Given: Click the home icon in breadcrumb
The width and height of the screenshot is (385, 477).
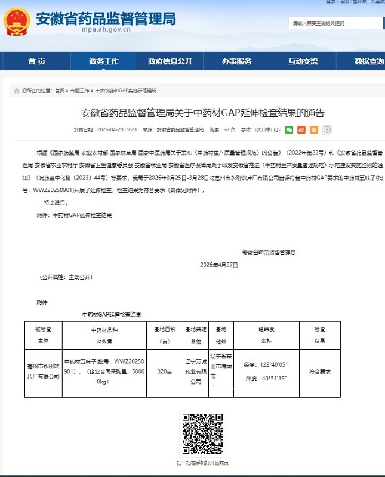Looking at the screenshot, I should (x=17, y=91).
